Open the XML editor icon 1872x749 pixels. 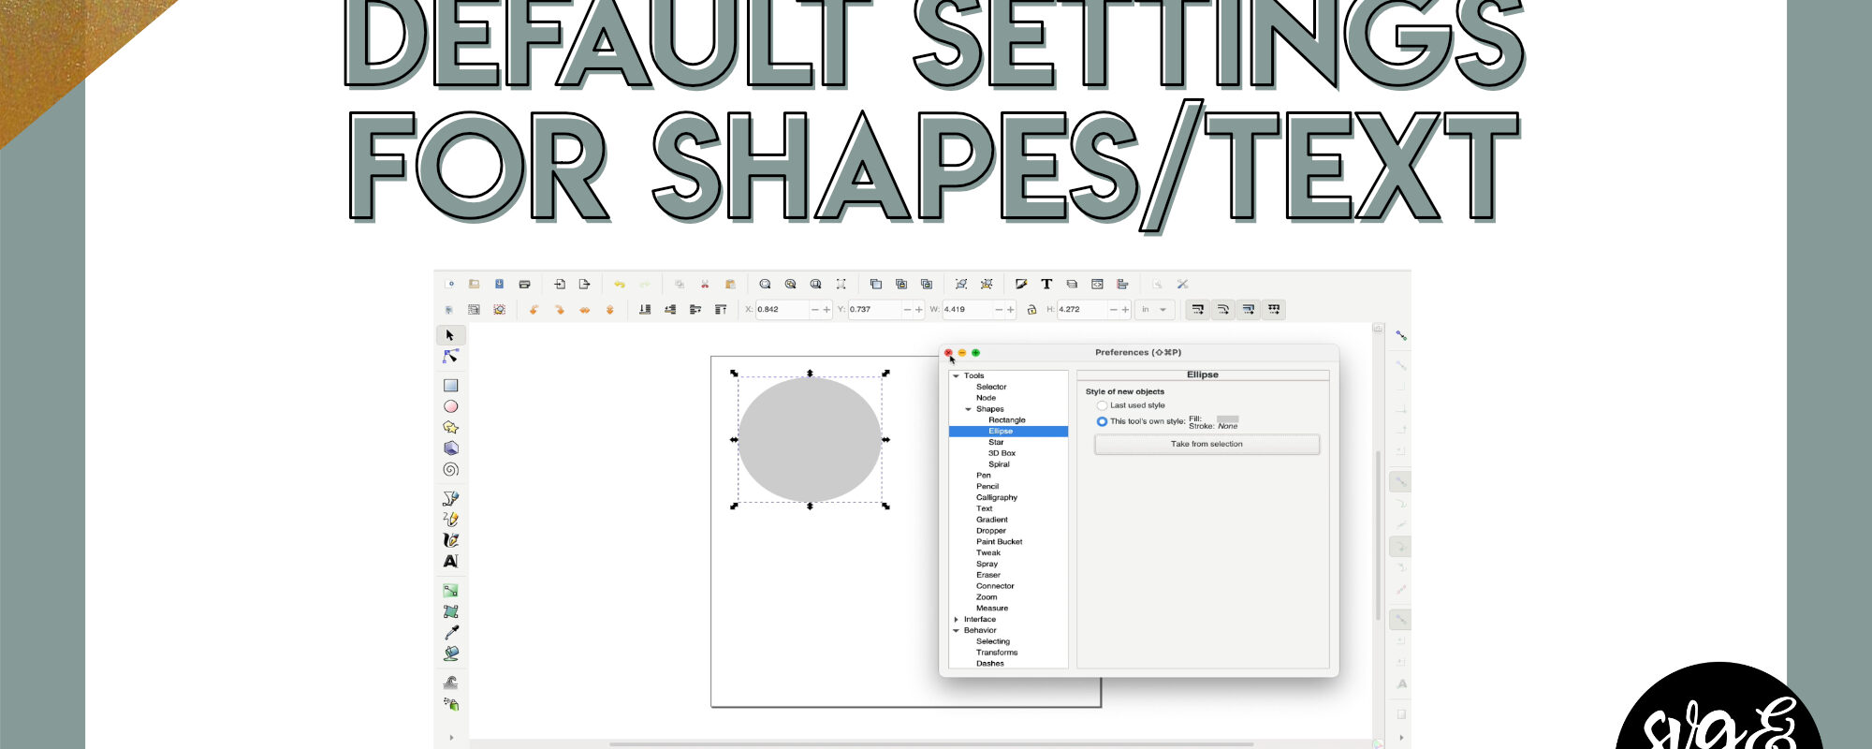1097,284
